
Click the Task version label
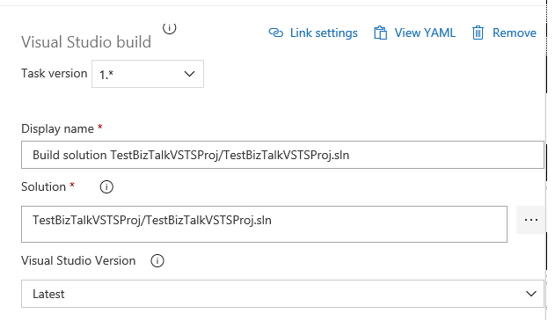[x=55, y=73]
